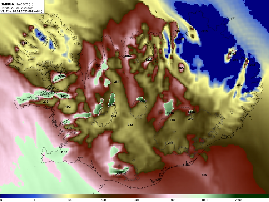
Task: Click the 1227 value label
Action: pyautogui.click(x=149, y=60)
